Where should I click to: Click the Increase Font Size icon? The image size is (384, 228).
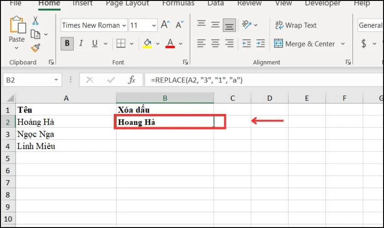pyautogui.click(x=165, y=25)
